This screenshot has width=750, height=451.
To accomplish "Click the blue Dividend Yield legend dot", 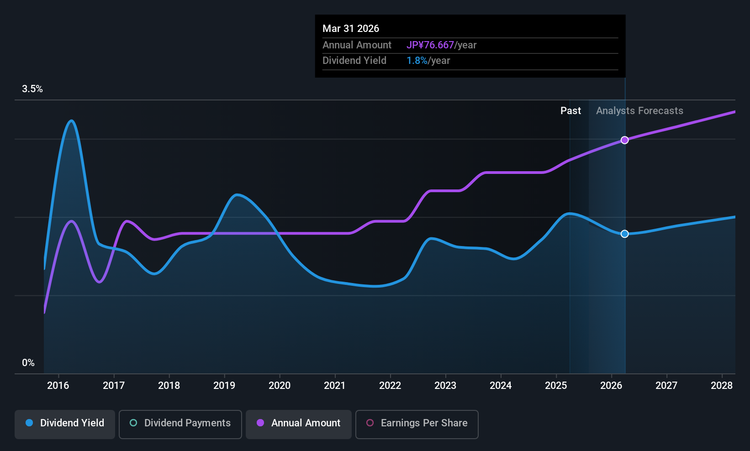I will [x=29, y=423].
